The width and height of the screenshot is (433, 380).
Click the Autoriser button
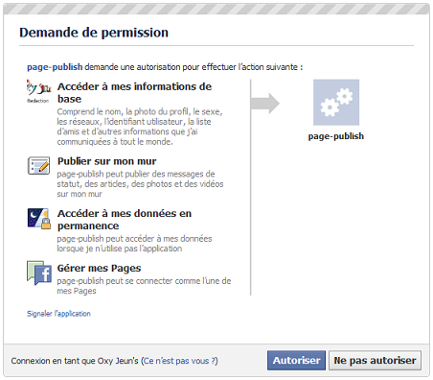point(296,361)
